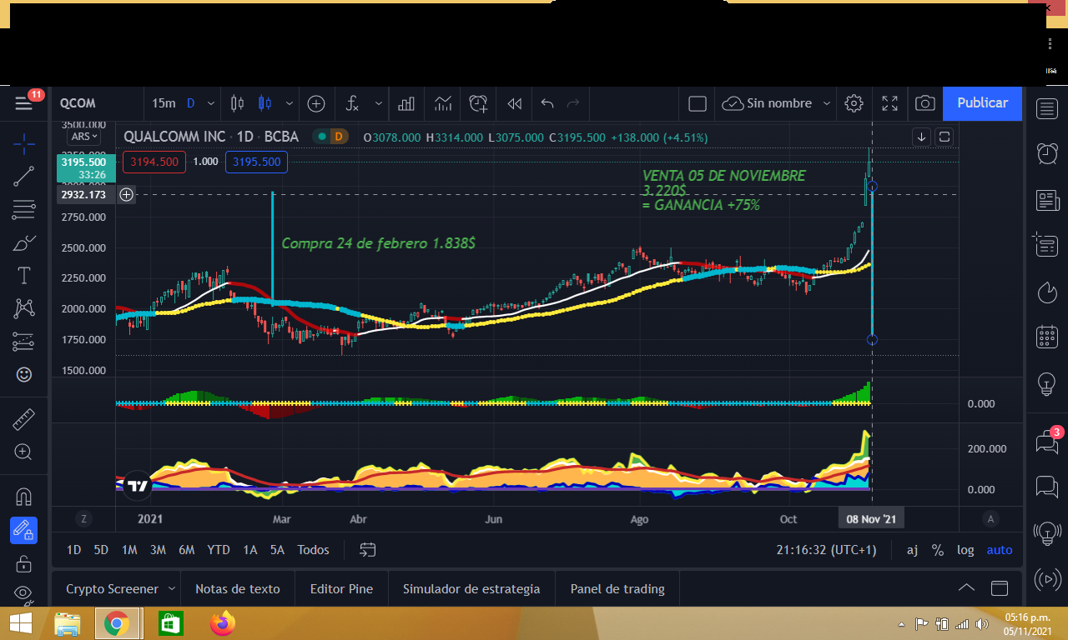Open the main hamburger menu

click(x=23, y=103)
